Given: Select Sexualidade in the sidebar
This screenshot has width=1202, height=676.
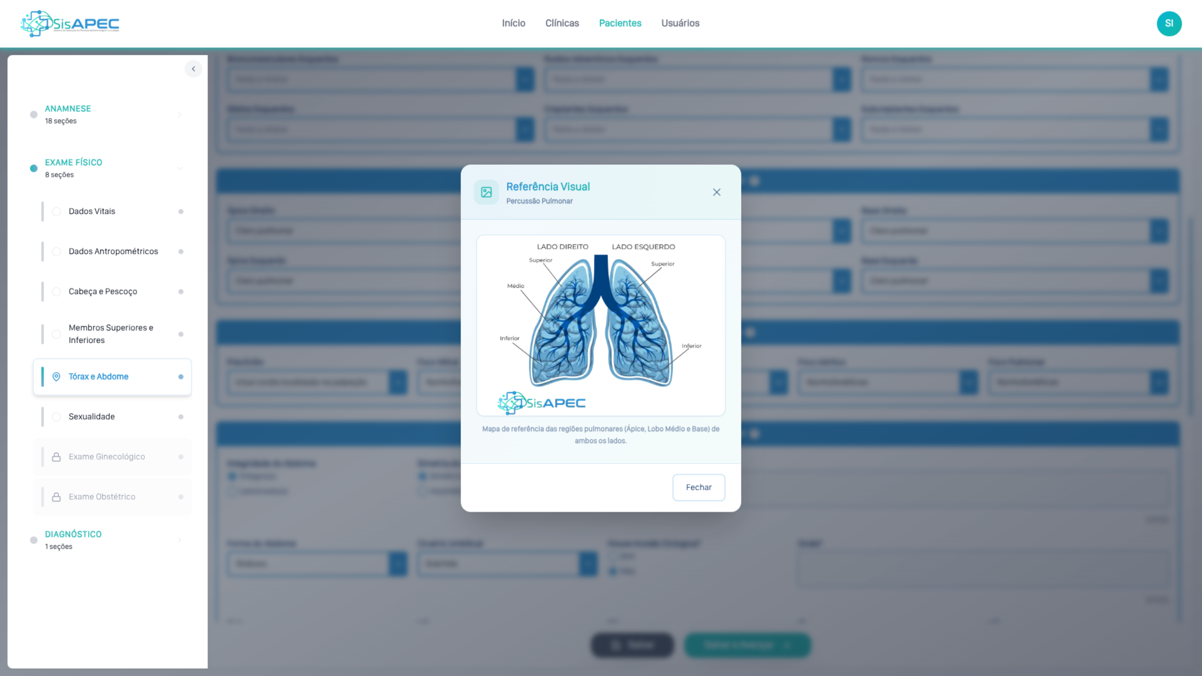Looking at the screenshot, I should coord(113,417).
